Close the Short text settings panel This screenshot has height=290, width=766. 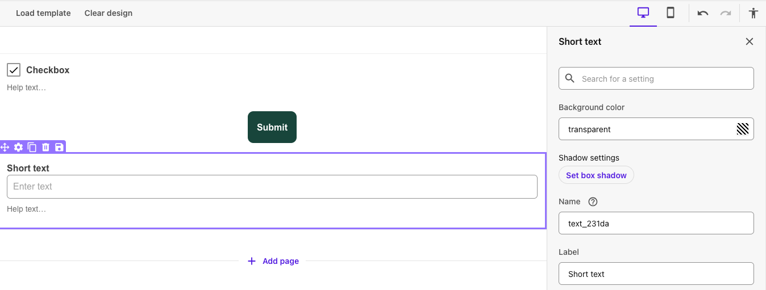point(750,41)
